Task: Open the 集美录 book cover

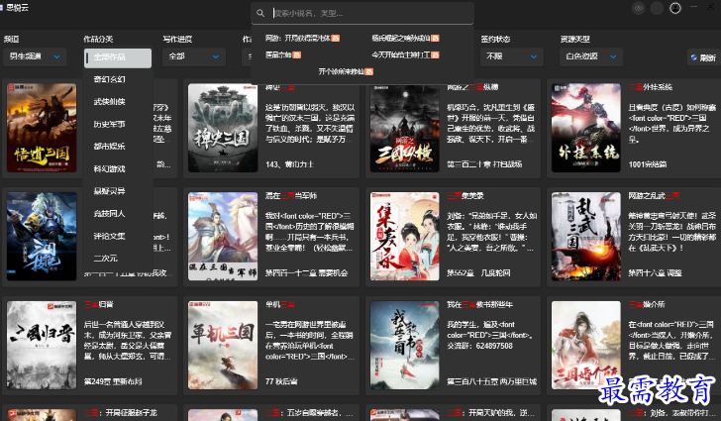Action: pyautogui.click(x=405, y=237)
